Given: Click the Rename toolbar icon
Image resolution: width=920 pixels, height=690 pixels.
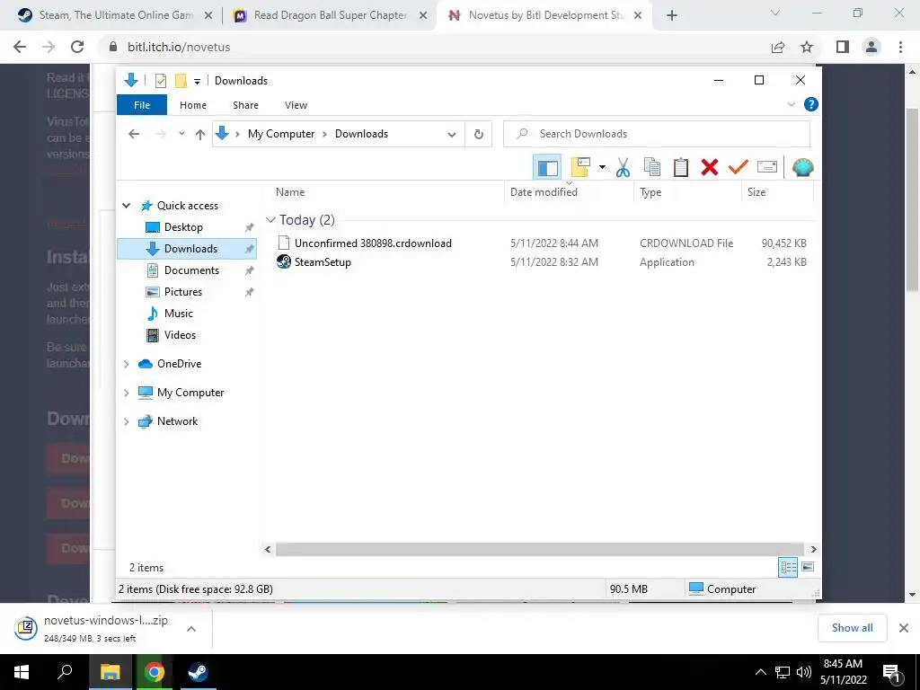Looking at the screenshot, I should pos(767,168).
